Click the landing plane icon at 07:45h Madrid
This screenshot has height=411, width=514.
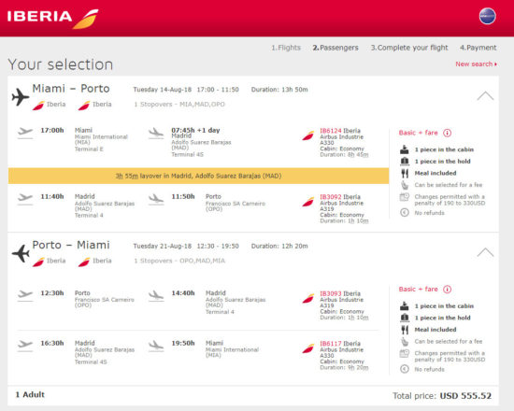point(156,134)
